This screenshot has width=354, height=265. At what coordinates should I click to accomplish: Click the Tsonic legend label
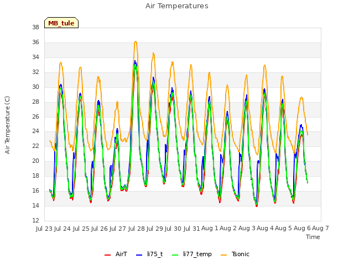pyautogui.click(x=241, y=254)
